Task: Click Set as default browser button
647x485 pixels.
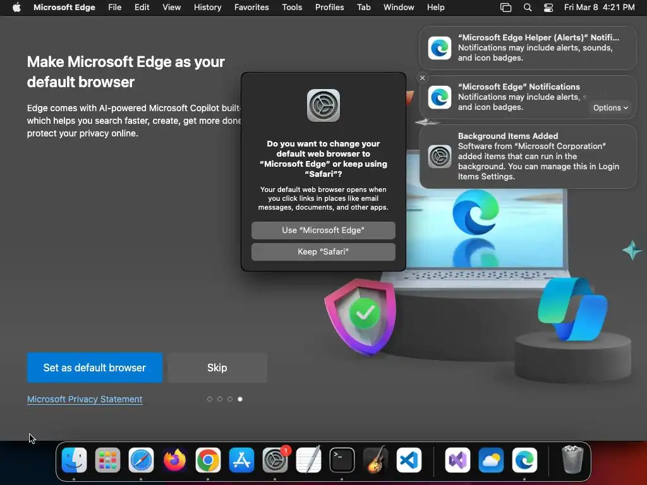Action: (95, 368)
